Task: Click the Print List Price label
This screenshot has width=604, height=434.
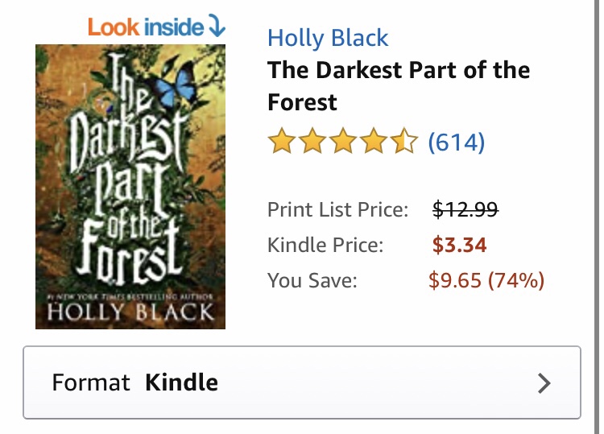Action: click(x=337, y=210)
